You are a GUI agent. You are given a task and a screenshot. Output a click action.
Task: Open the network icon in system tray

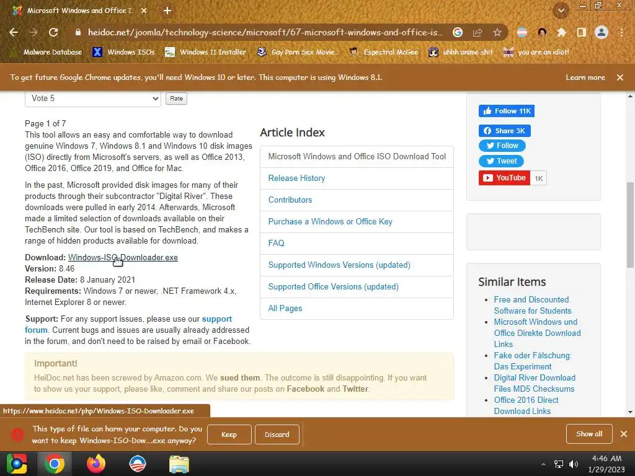click(x=559, y=464)
